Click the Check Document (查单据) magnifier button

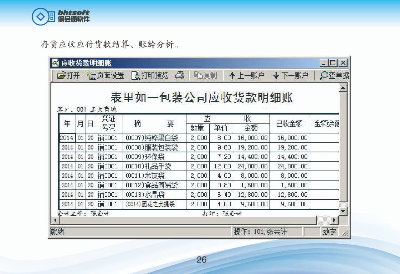[334, 75]
